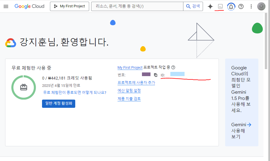Click the 검색 search button
Viewport: 270px width, 161px height.
[x=193, y=6]
